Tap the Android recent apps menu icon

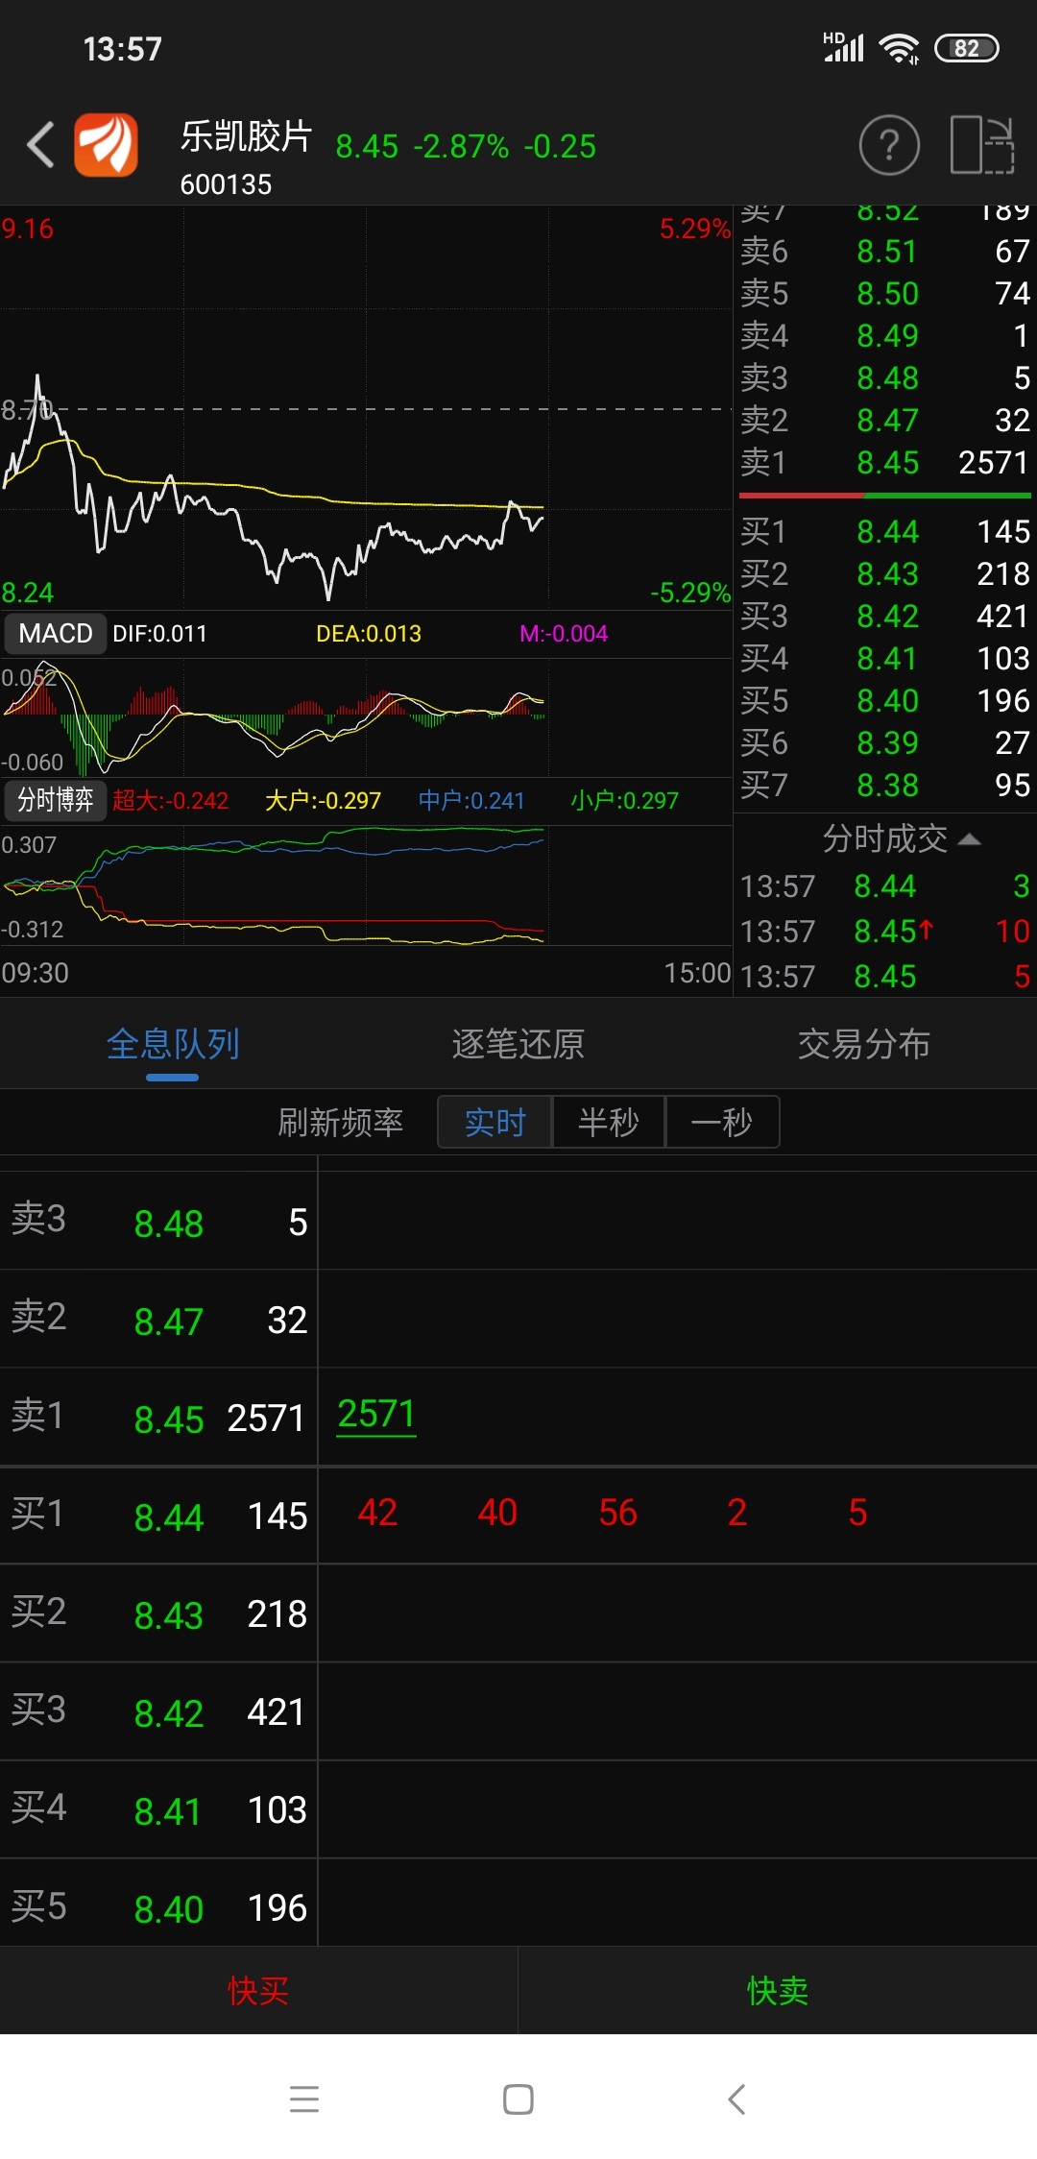[304, 2098]
